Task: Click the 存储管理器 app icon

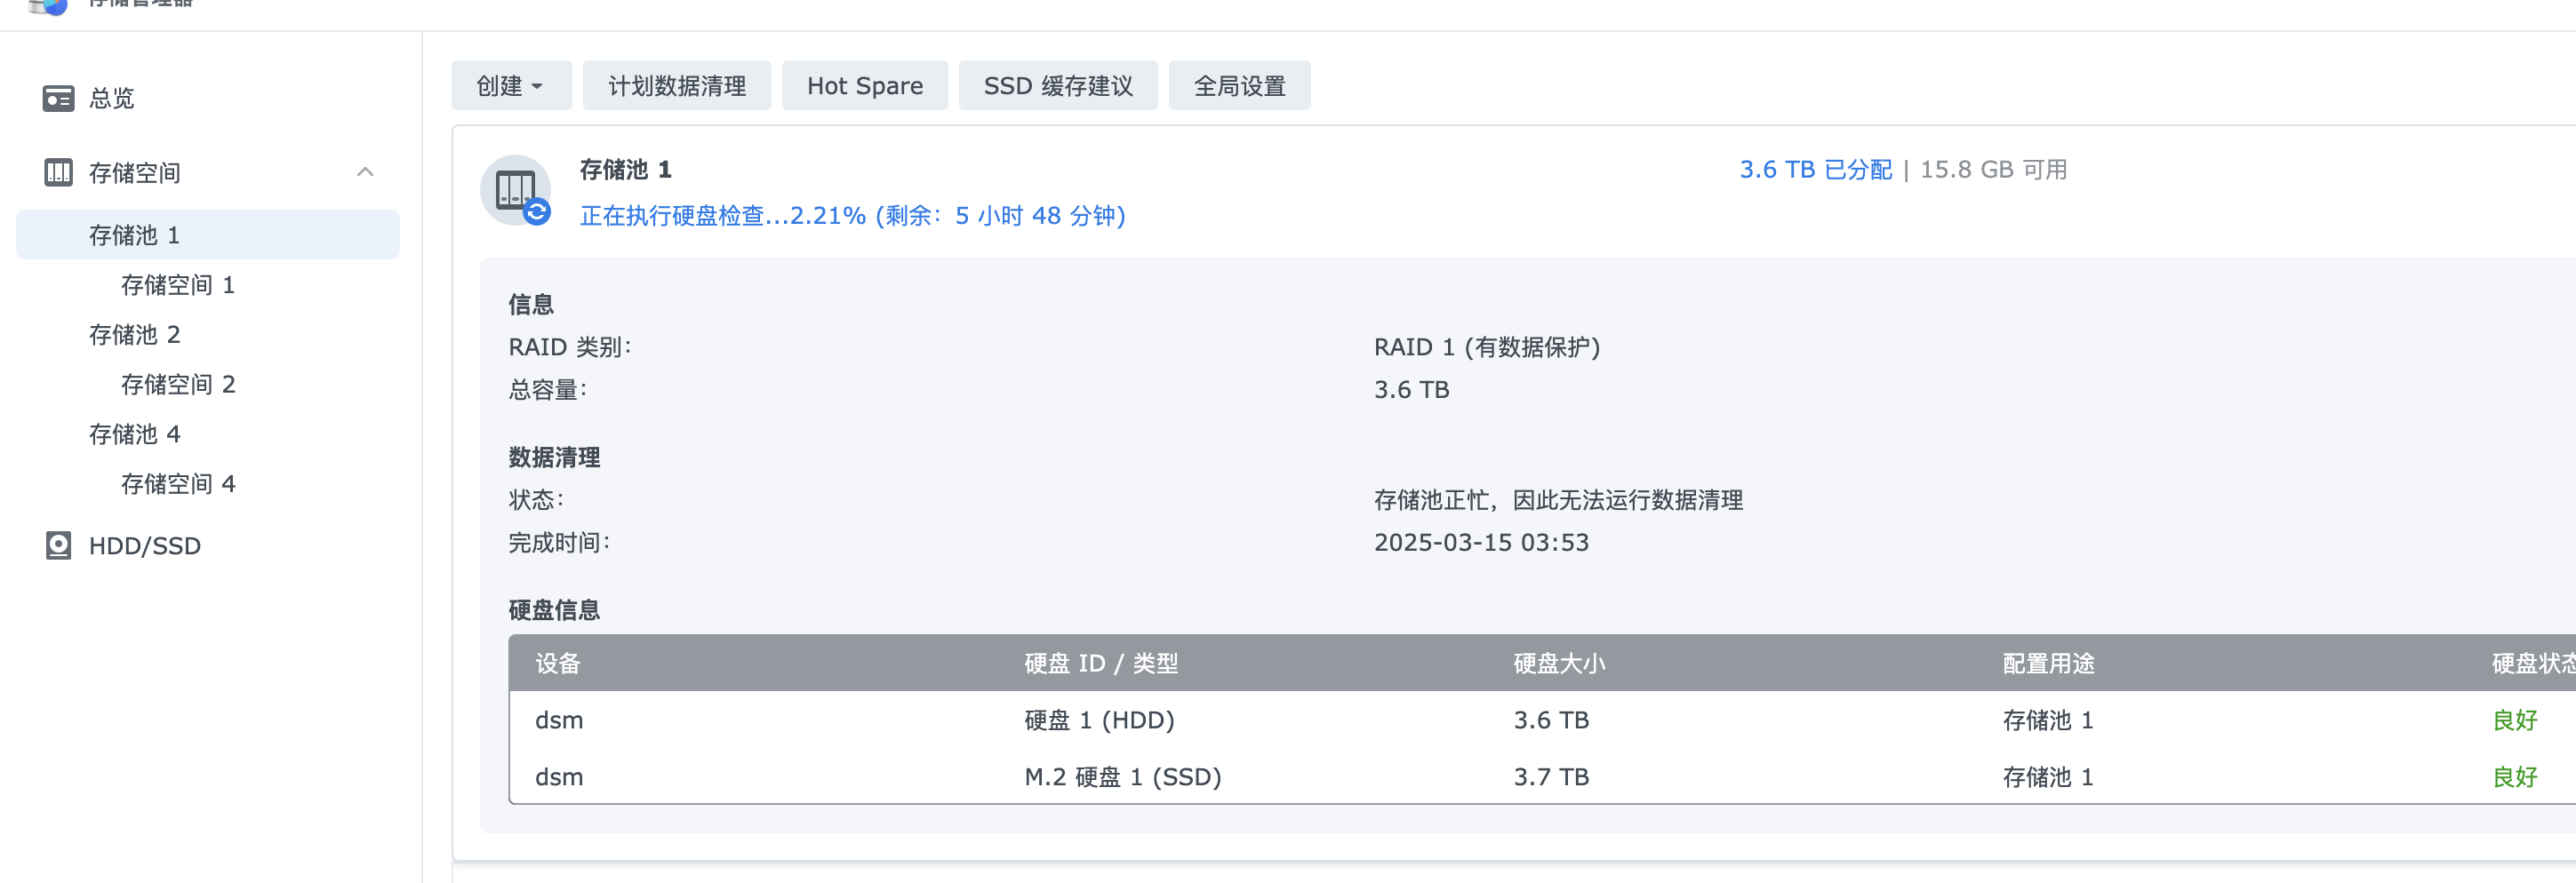Action: click(x=48, y=8)
